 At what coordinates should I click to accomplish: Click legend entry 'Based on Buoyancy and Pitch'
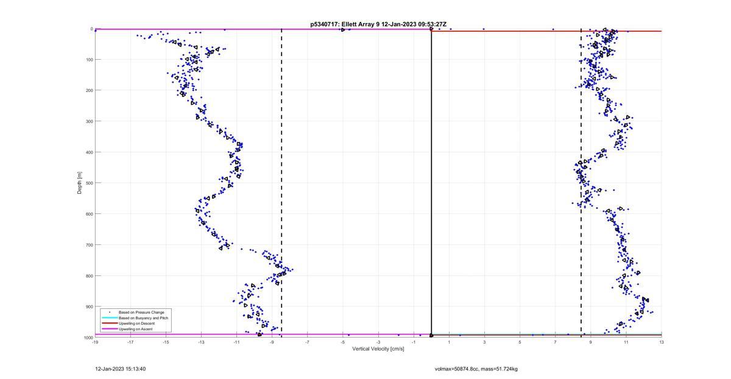pos(144,318)
